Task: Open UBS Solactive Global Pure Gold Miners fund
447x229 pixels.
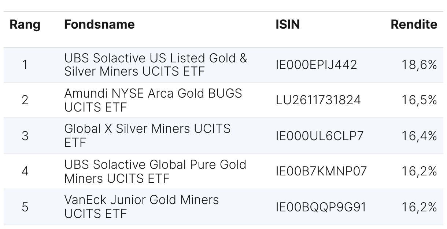Action: [x=155, y=171]
